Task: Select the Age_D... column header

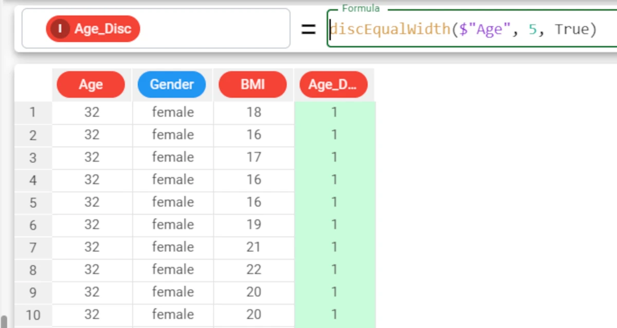Action: [x=334, y=84]
